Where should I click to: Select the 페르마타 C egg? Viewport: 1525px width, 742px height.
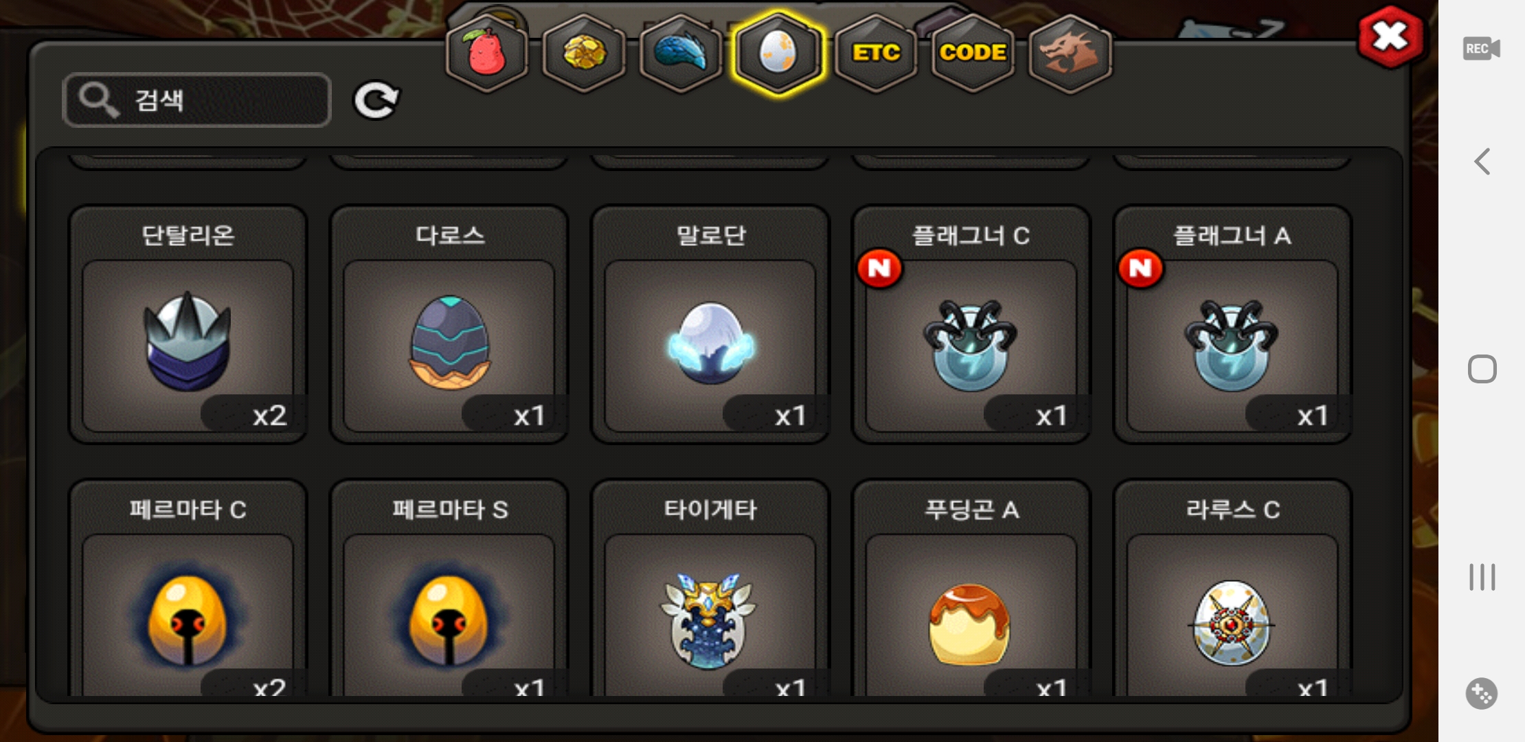pyautogui.click(x=188, y=589)
